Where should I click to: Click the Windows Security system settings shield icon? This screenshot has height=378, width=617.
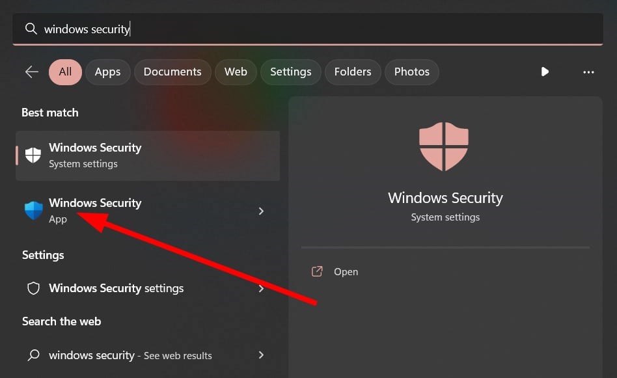coord(33,155)
